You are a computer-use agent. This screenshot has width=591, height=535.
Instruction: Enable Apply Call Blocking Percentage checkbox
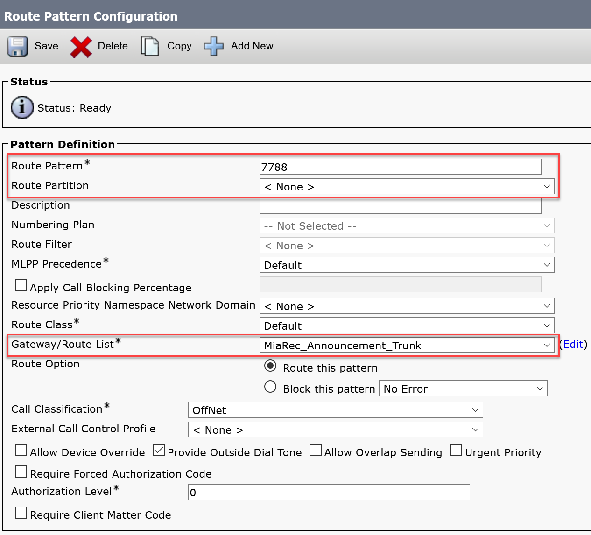(x=21, y=285)
